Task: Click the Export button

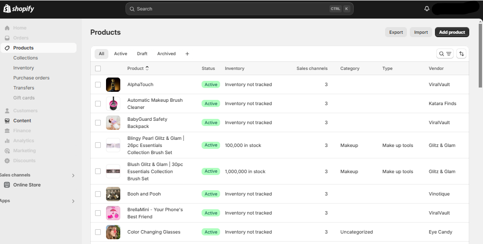Action: click(396, 32)
